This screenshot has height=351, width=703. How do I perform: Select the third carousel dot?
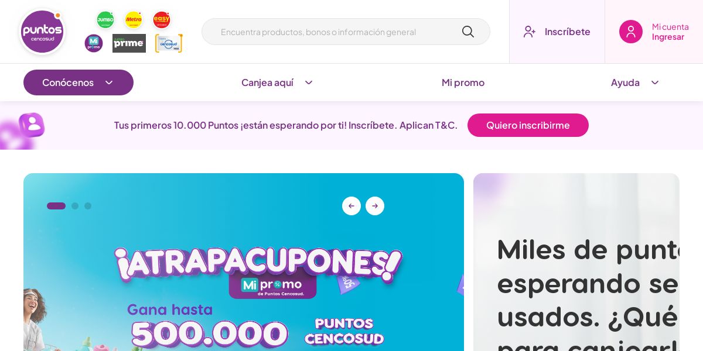[88, 206]
